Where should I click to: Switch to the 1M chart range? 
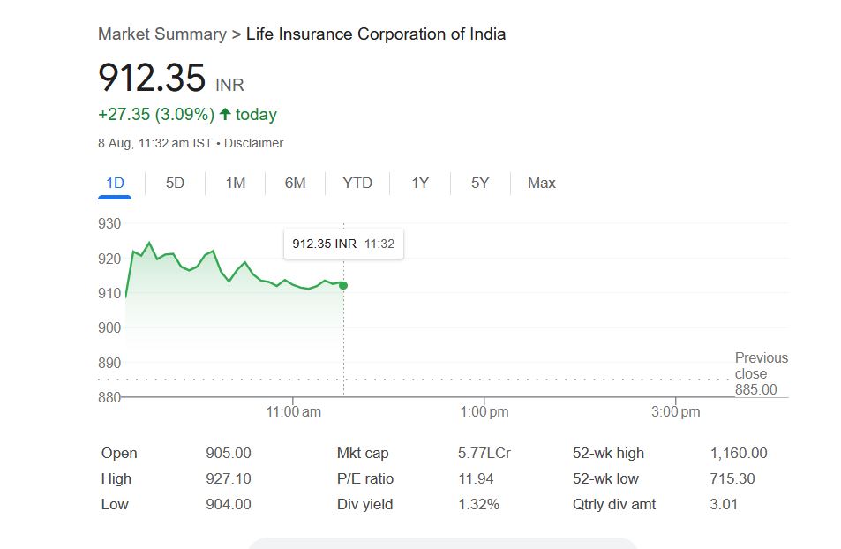[x=236, y=184]
